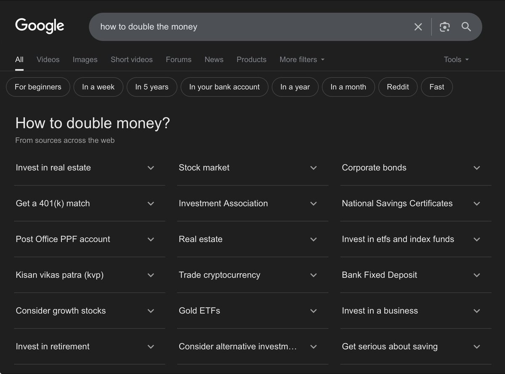
Task: Click the 'Invest in real estate' text
Action: (53, 167)
